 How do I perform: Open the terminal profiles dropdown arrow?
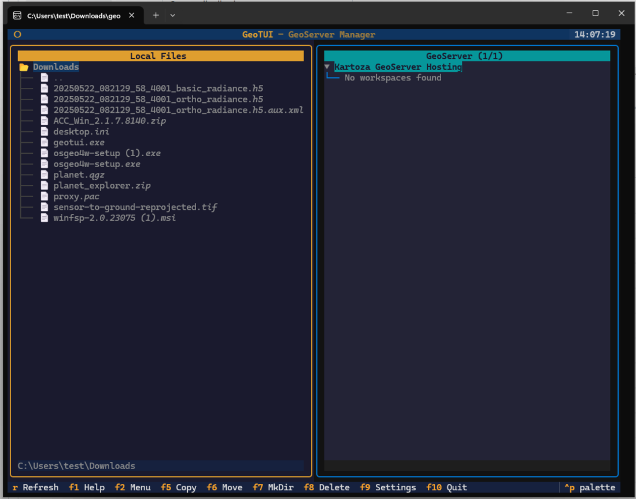[173, 16]
